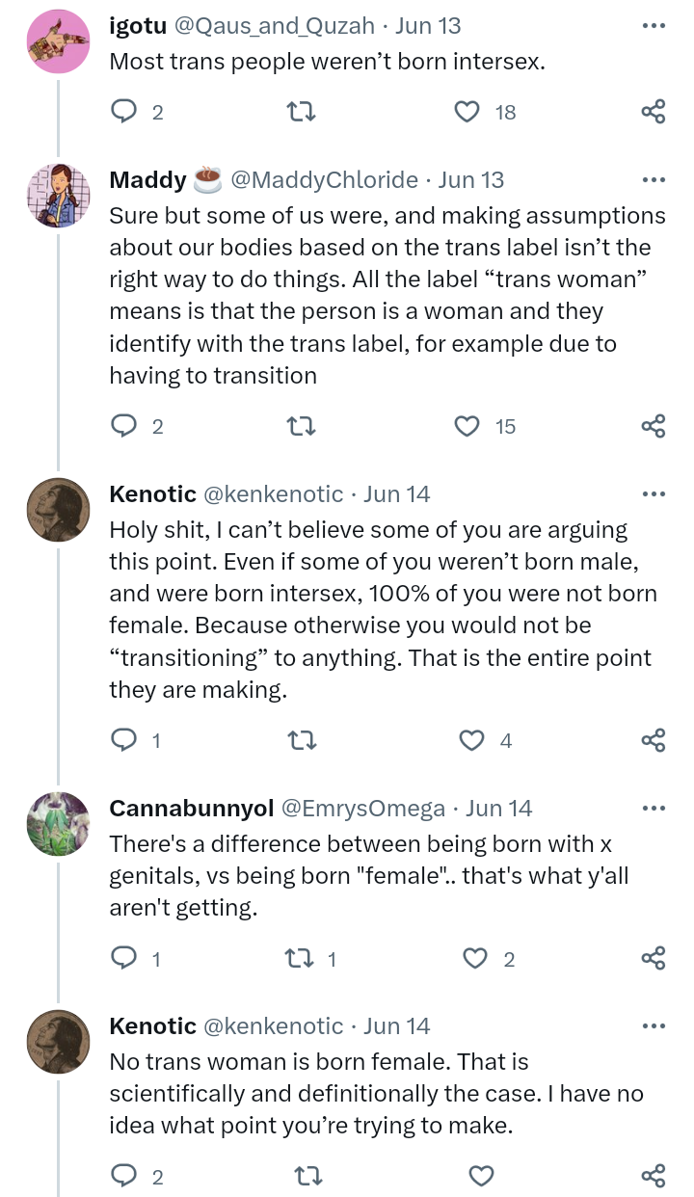This screenshot has width=694, height=1197.
Task: Like igotu's tweet with 18 likes
Action: pos(467,112)
